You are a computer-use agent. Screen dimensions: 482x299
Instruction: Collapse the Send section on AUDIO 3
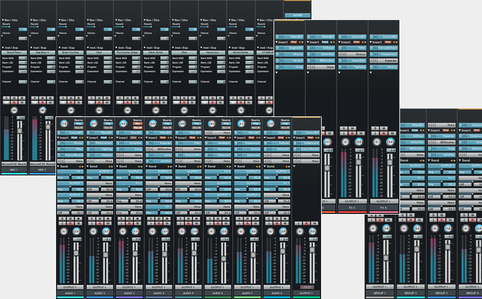(117, 166)
